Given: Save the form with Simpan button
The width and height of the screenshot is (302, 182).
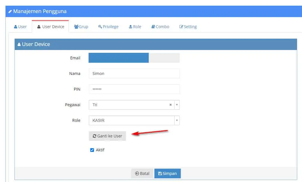Looking at the screenshot, I should (167, 173).
